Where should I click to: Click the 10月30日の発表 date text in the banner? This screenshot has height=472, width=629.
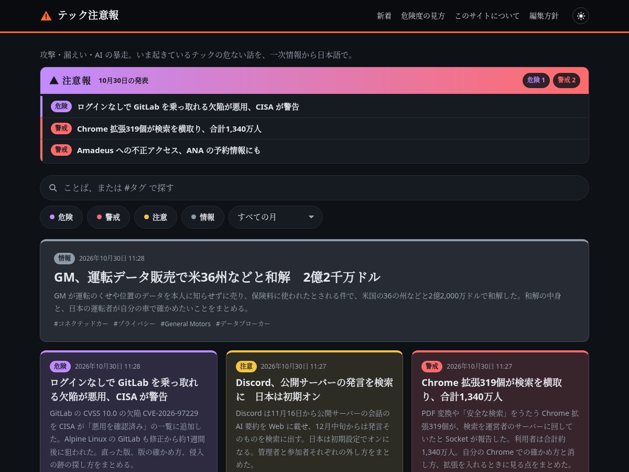(123, 81)
